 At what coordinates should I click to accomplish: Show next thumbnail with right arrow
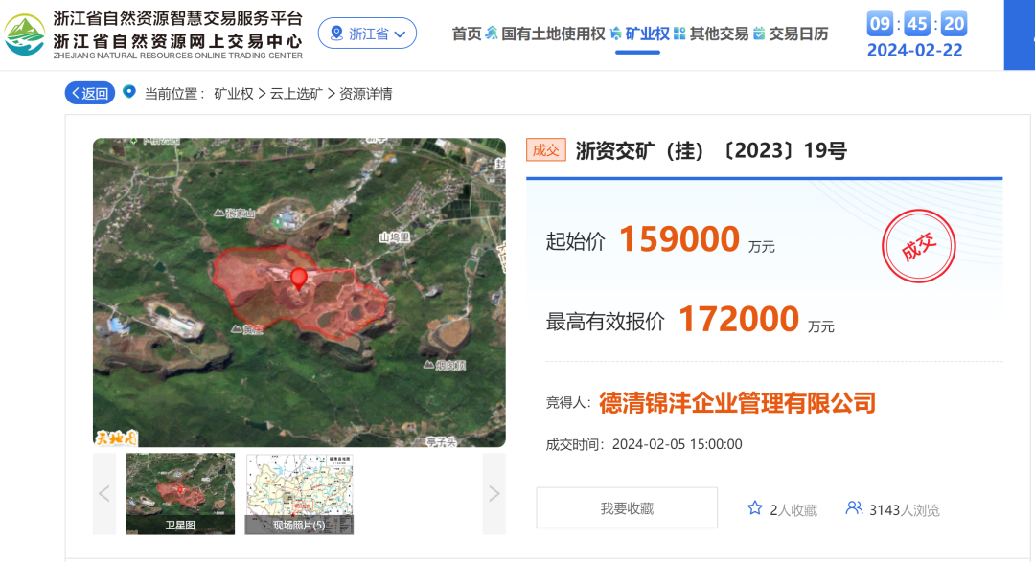pos(494,494)
